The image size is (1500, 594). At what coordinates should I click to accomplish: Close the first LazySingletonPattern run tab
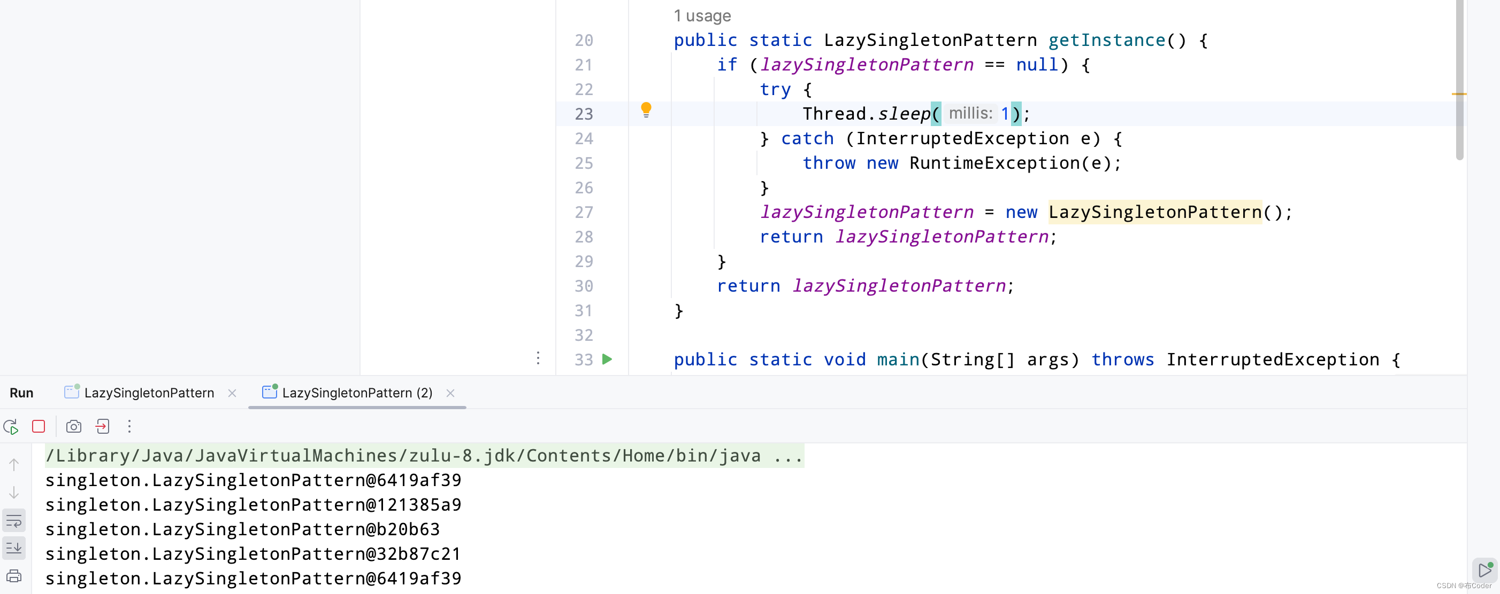pos(232,393)
